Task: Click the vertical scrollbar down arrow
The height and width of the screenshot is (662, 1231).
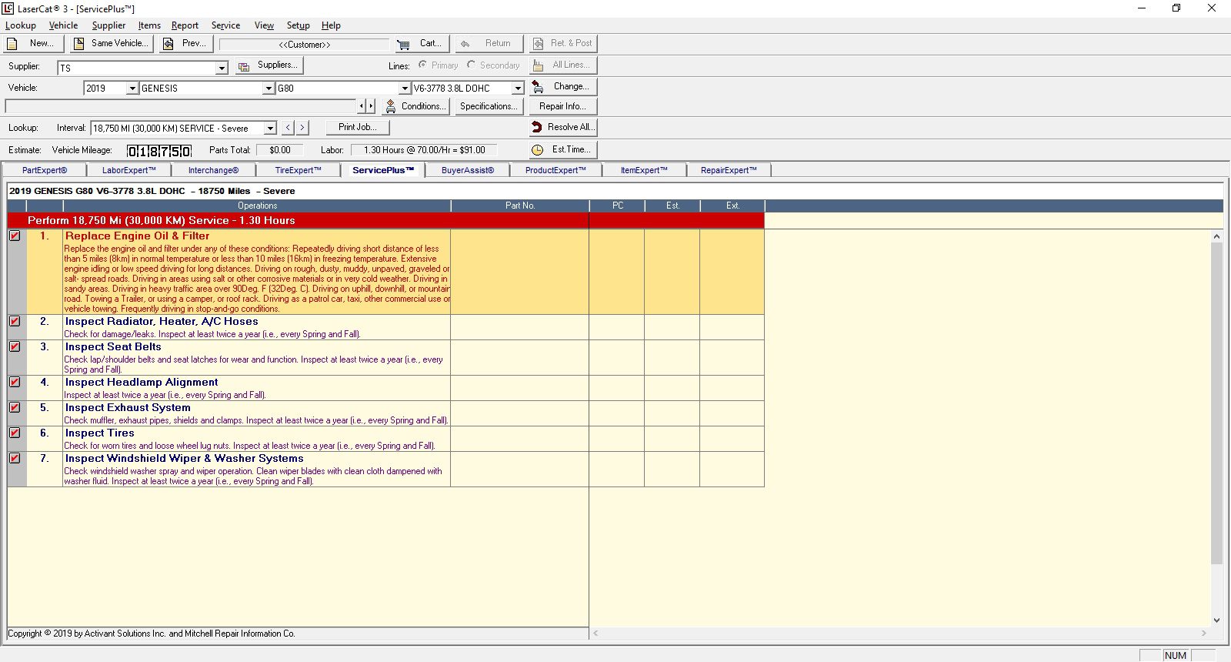Action: click(1216, 620)
